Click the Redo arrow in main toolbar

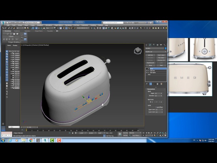6,28
